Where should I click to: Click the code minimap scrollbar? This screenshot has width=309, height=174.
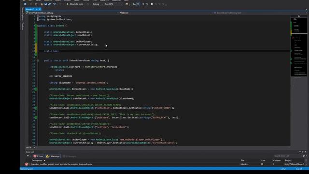(299, 81)
